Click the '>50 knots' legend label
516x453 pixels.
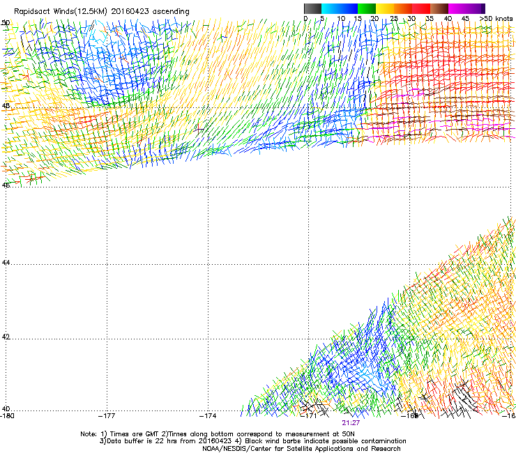[496, 18]
